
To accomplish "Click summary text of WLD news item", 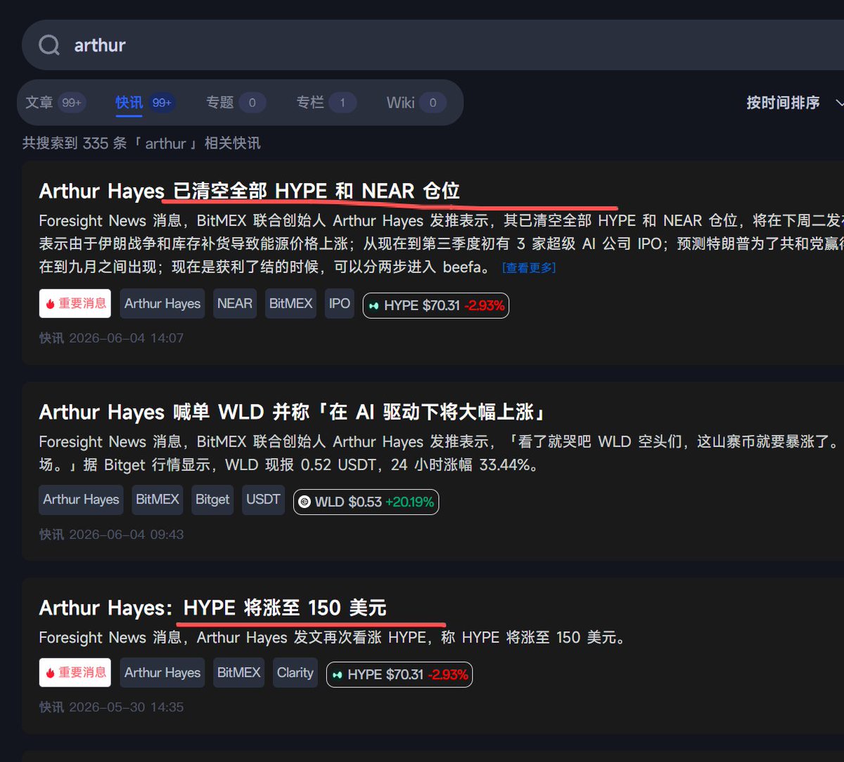I will click(441, 453).
